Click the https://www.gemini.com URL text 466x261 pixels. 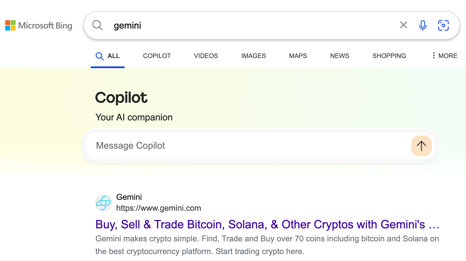click(x=159, y=208)
